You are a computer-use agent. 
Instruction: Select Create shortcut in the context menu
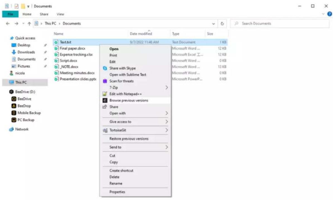tap(121, 170)
